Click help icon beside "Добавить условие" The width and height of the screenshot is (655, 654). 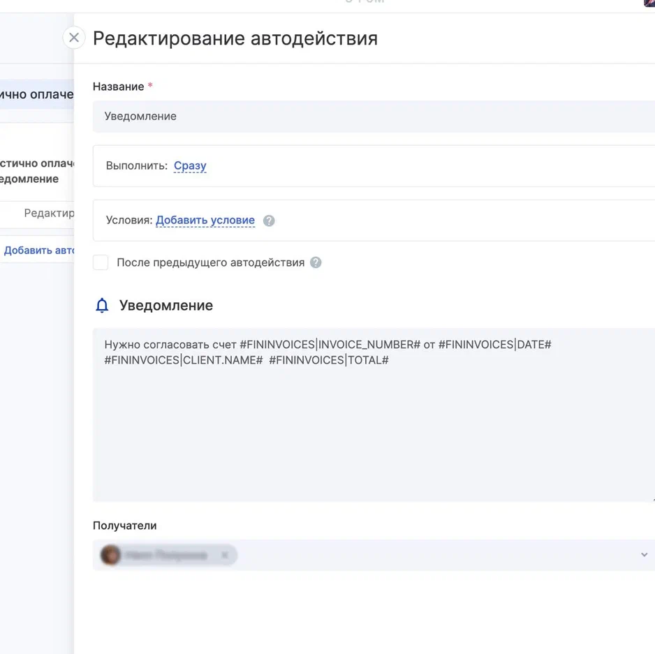(269, 221)
